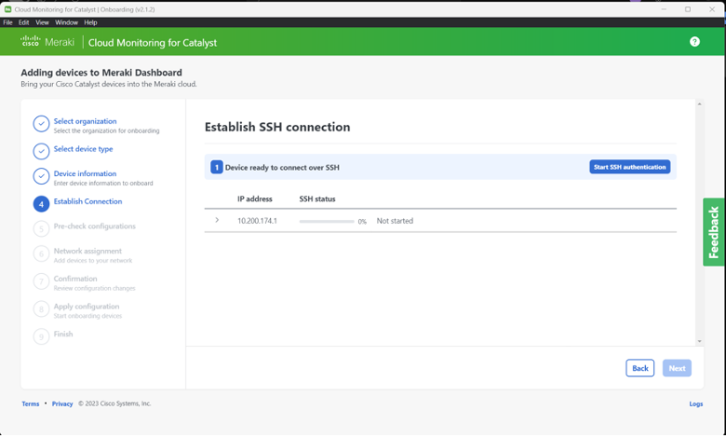This screenshot has width=726, height=438.
Task: Open the Window menu
Action: [x=66, y=22]
